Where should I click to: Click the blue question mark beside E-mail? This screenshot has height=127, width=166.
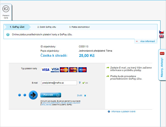point(80,83)
